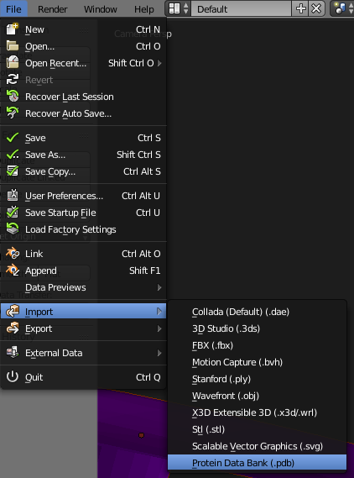
Task: Select External Data menu entry
Action: [83, 353]
